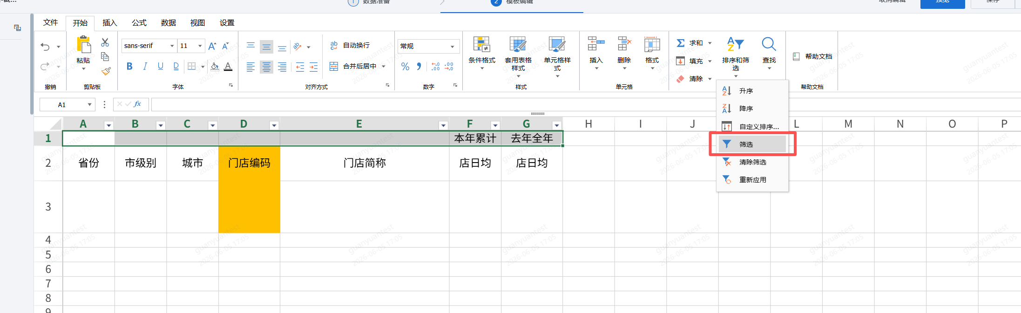Click the 查找 find magnifier icon
The image size is (1021, 313).
point(769,44)
